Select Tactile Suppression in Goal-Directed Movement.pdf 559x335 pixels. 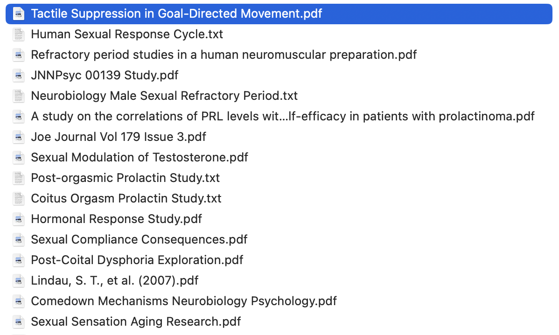[x=176, y=14]
